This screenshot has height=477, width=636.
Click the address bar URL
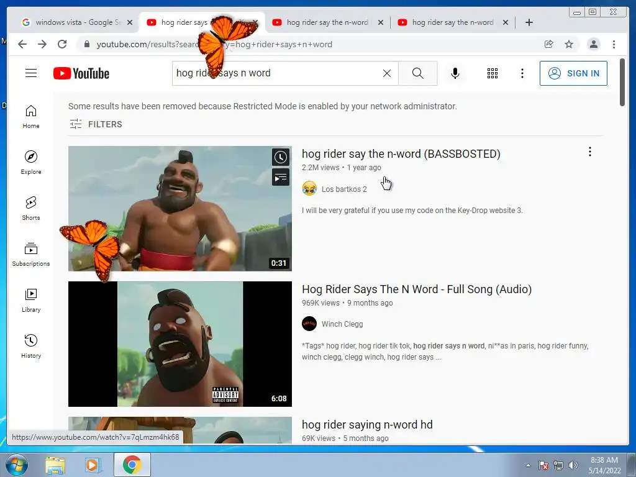pos(214,44)
